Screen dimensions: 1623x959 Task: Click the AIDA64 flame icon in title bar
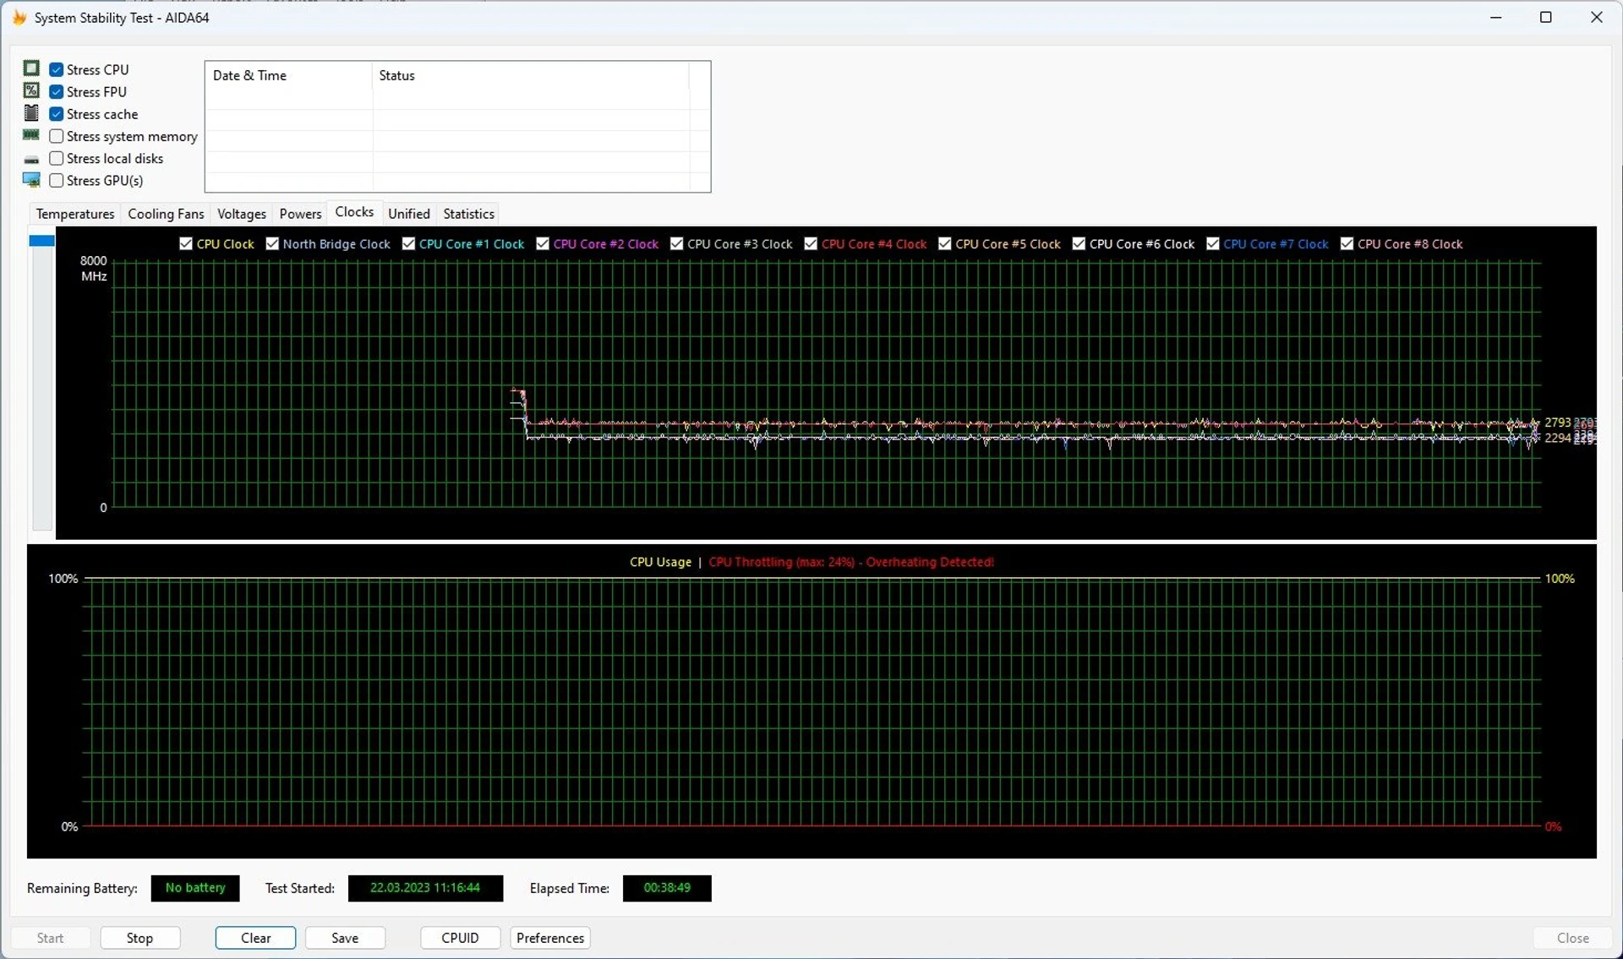click(x=19, y=17)
